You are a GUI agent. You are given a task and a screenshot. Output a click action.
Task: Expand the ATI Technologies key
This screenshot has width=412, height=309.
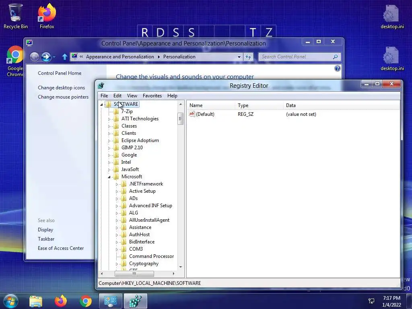pyautogui.click(x=109, y=119)
